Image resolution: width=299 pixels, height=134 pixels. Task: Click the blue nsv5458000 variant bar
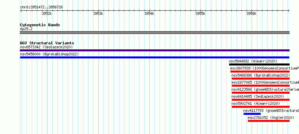pos(155,57)
